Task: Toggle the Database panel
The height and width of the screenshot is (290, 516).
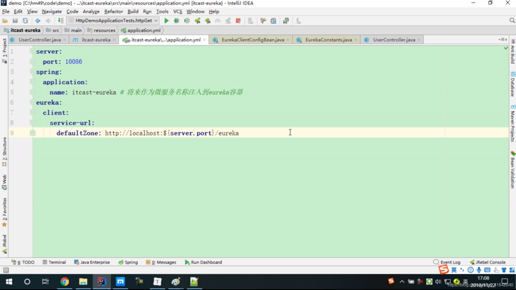Action: 513,85
